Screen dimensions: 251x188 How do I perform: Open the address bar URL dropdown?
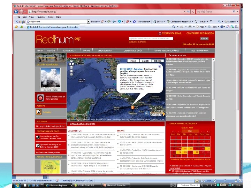(x=184, y=11)
